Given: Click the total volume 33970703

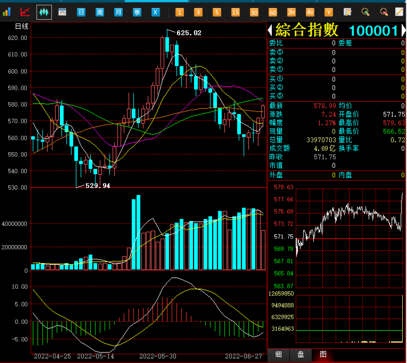Looking at the screenshot, I should (x=321, y=140).
